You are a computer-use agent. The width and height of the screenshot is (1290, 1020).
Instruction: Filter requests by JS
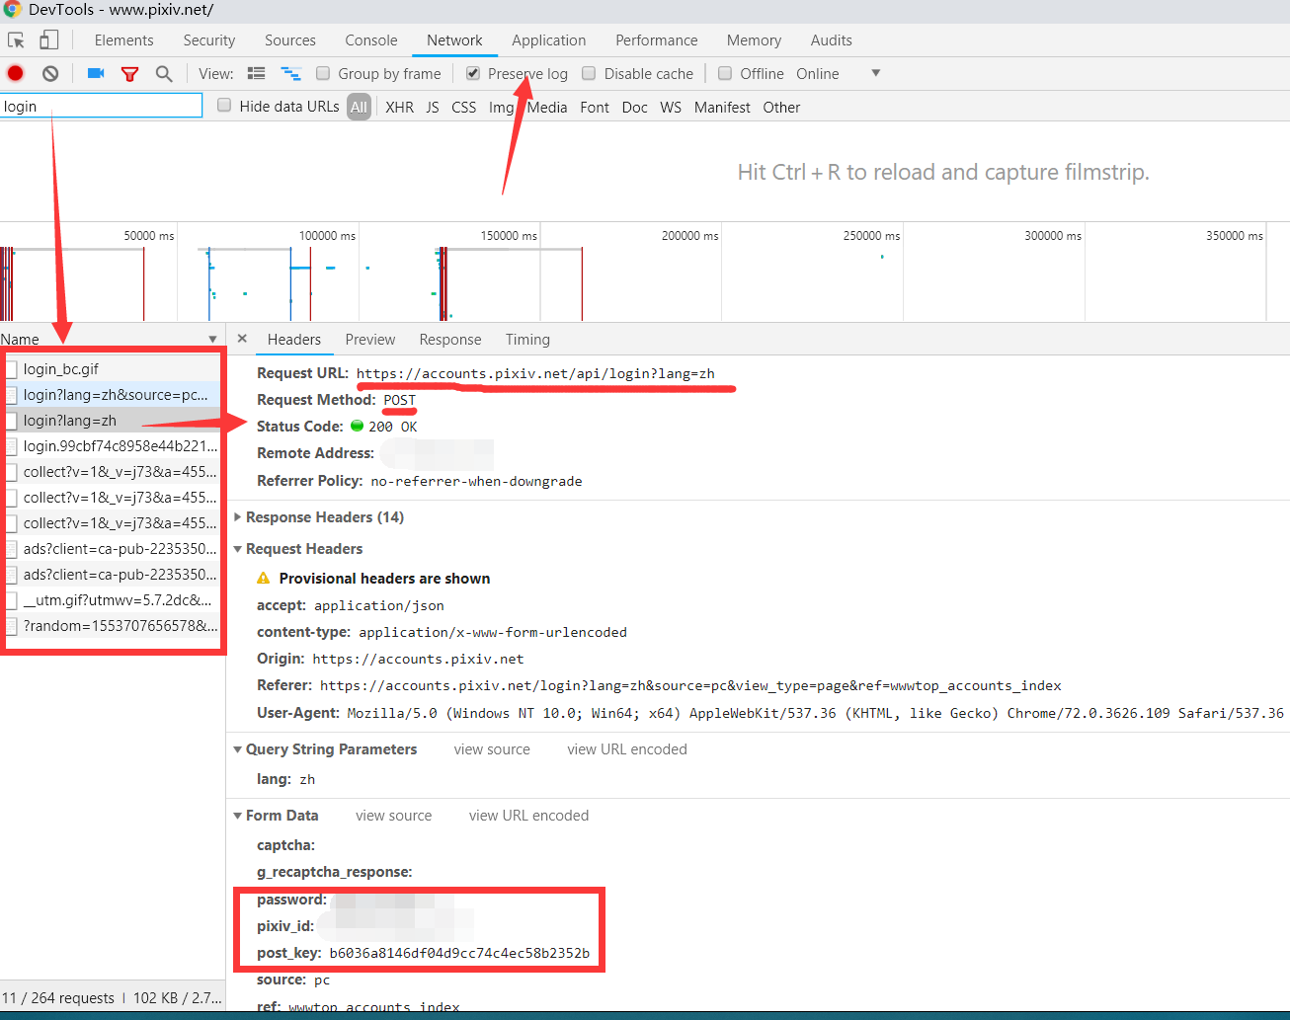coord(433,107)
